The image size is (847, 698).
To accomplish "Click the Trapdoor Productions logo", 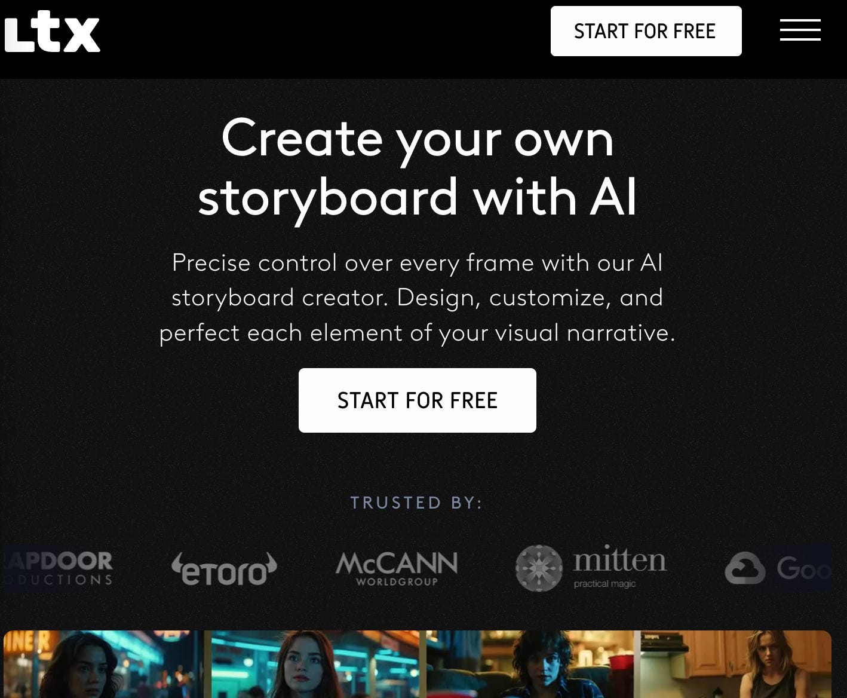I will (58, 568).
